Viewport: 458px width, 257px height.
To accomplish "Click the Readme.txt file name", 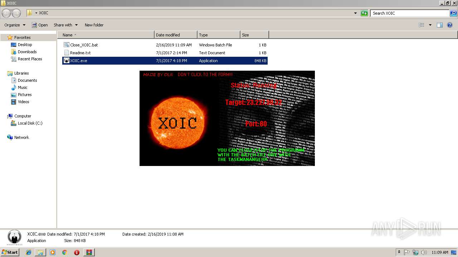I will pos(80,53).
